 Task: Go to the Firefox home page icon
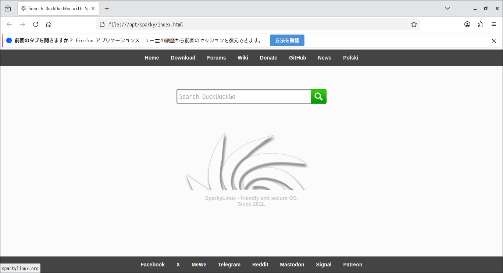49,24
